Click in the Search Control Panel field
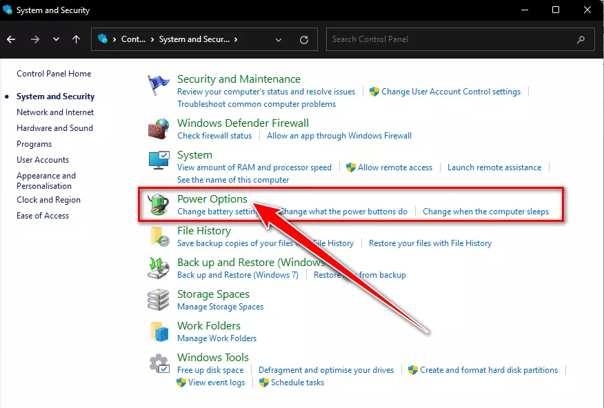604x408 pixels. click(461, 39)
